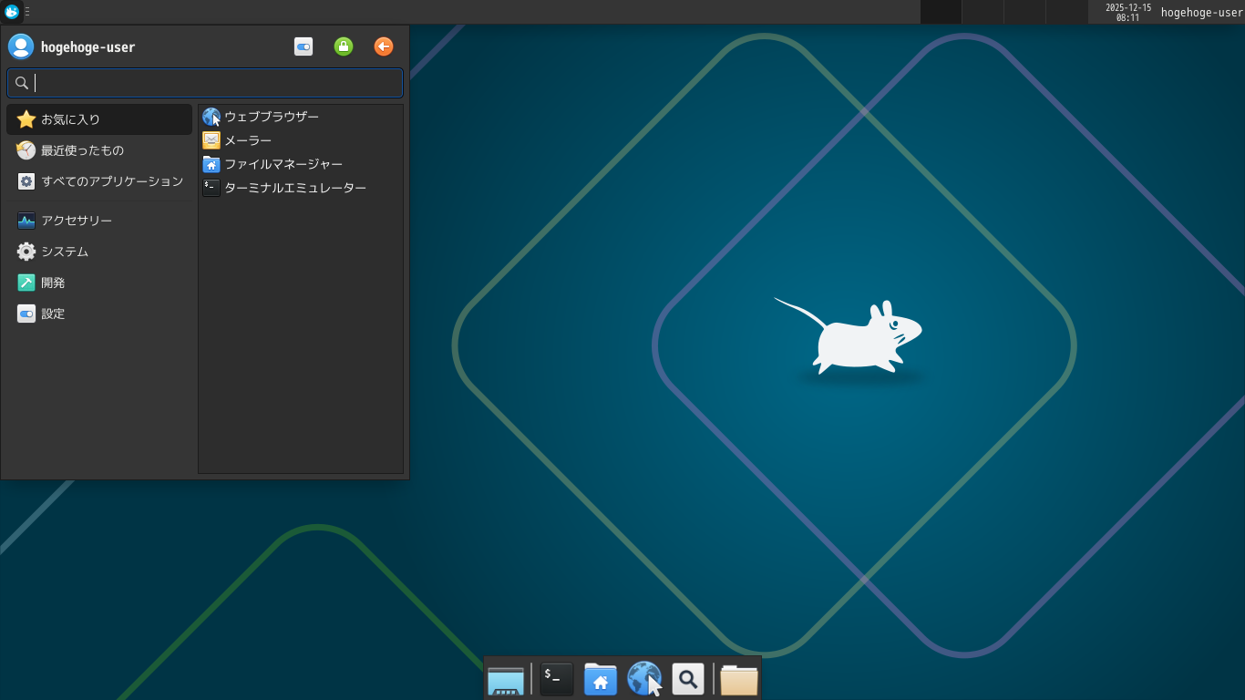Open home folder icon in the dock
Image resolution: width=1245 pixels, height=700 pixels.
[x=600, y=679]
